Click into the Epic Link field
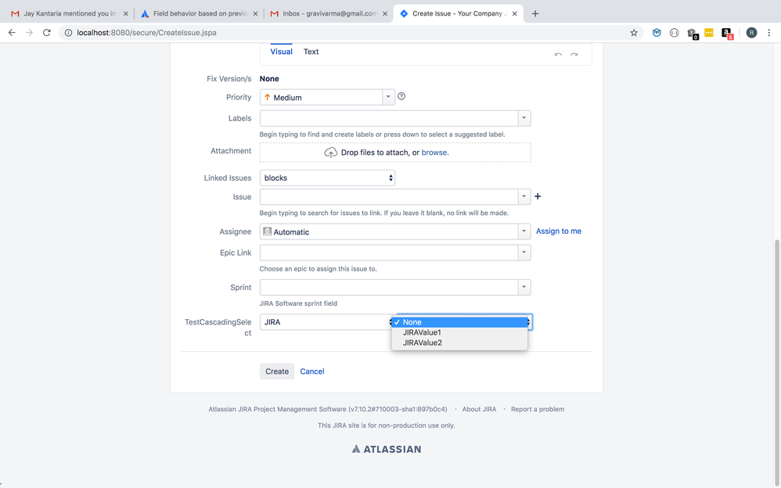 click(389, 253)
